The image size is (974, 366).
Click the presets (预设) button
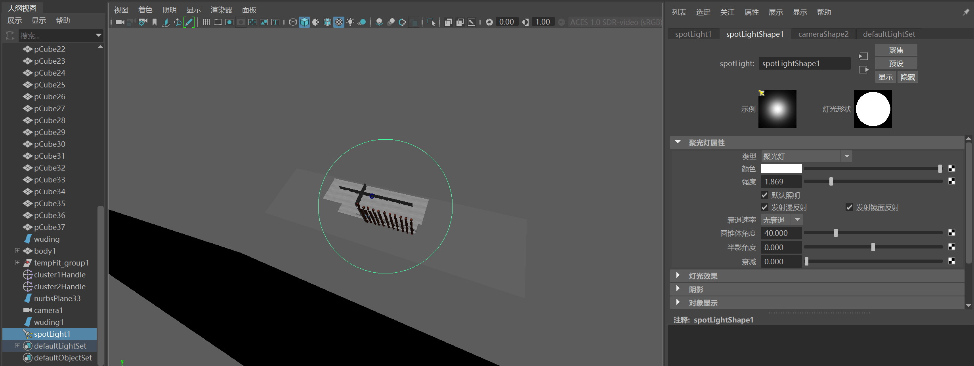896,64
